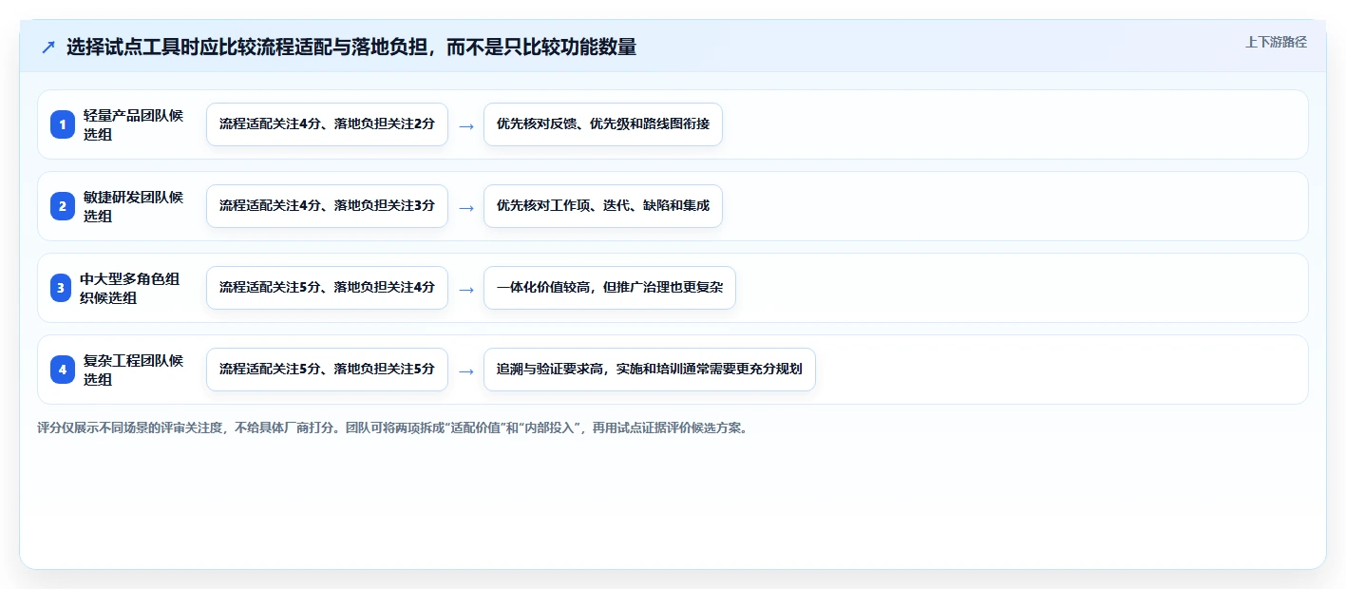Viewport: 1346px width, 589px height.
Task: Click the blue number 1 badge
Action: [63, 124]
